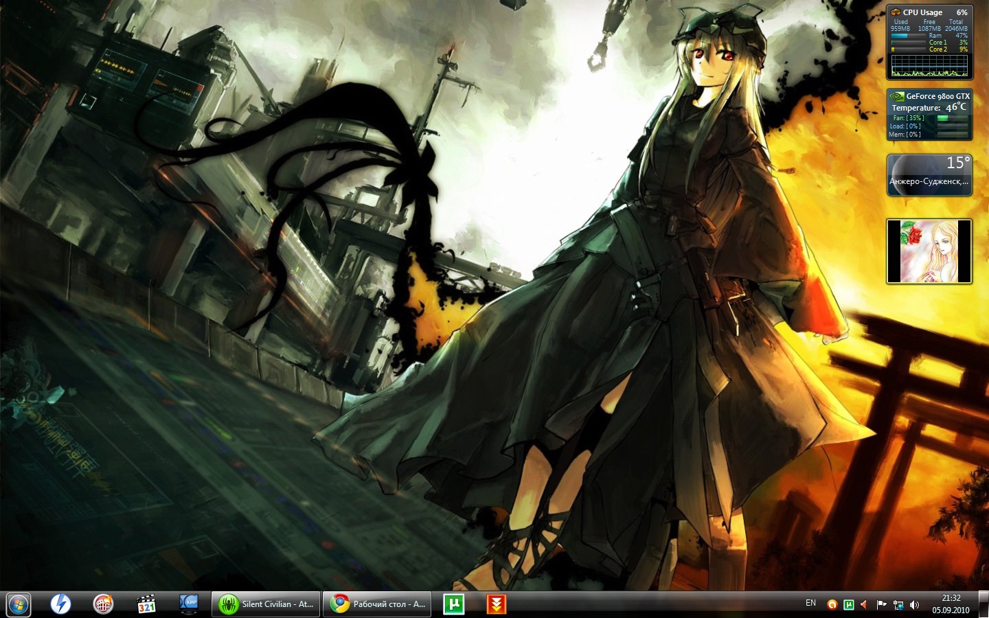The height and width of the screenshot is (618, 989).
Task: Switch to Chrome window Рабочий стол
Action: [377, 604]
